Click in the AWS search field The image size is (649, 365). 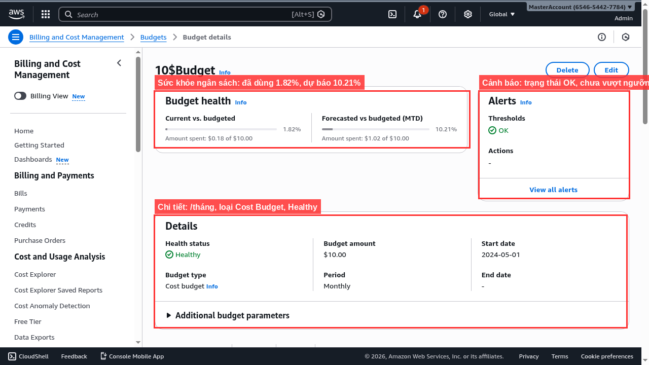[x=183, y=14]
